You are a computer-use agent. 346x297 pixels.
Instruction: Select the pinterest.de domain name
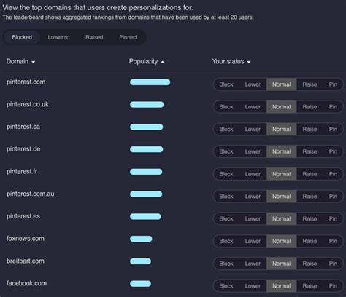pyautogui.click(x=23, y=149)
